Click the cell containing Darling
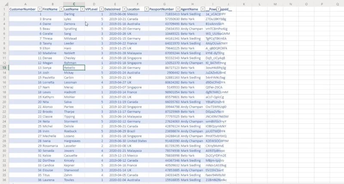Viewport: 344px width, 184px height. [74, 14]
